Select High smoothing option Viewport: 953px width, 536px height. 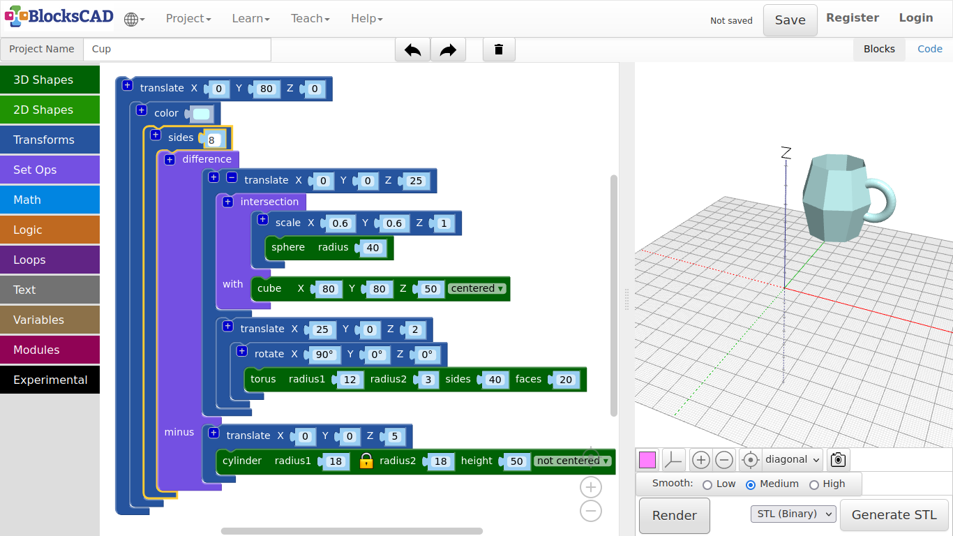coord(813,484)
